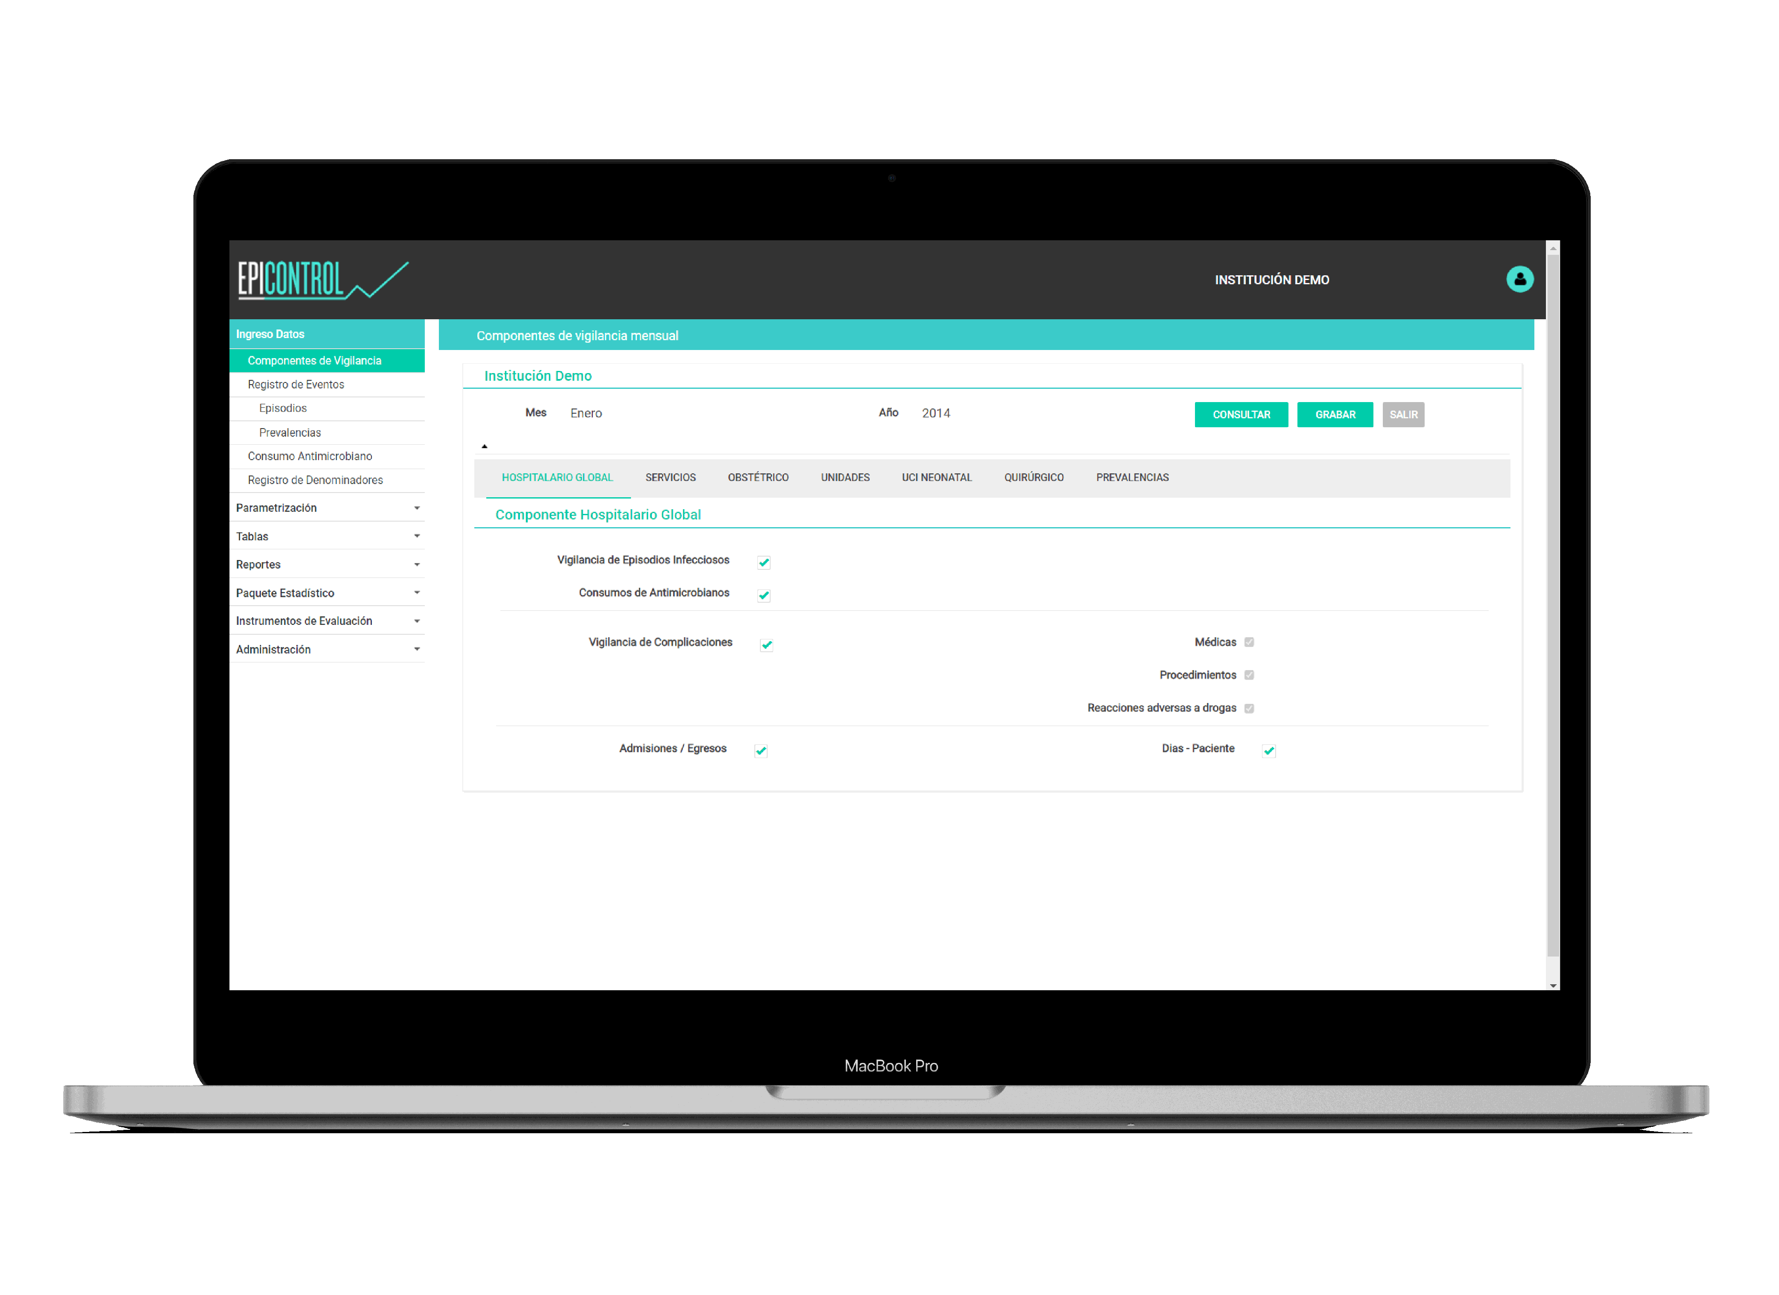Uncheck Vigilancia de Episodios Infecciosos
The image size is (1779, 1295).
(x=763, y=563)
